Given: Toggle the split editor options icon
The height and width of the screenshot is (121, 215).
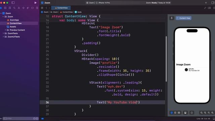Looking at the screenshot, I should [214, 8].
